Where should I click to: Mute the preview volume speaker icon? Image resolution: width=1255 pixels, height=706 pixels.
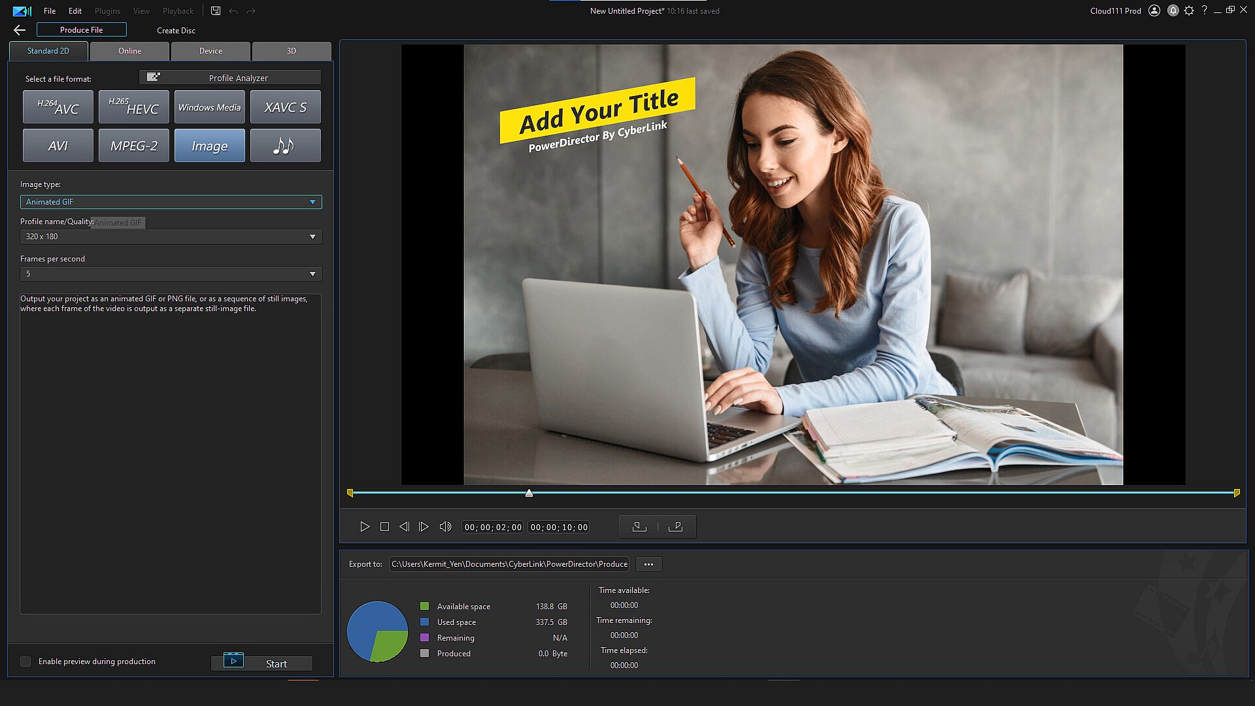click(445, 527)
